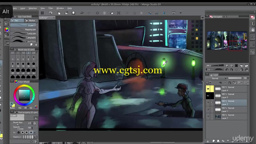Click Navigator fit to screen icon
Viewport: 256px width, 144px height.
[x=236, y=66]
